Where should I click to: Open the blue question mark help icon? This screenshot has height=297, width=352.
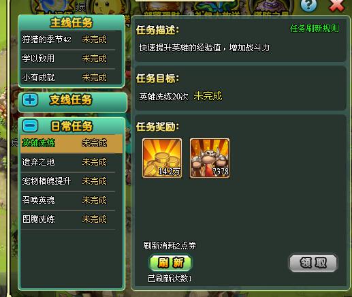[x=308, y=5]
